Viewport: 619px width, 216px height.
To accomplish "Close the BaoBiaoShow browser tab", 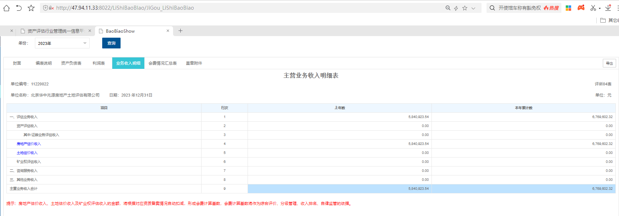I will pos(168,31).
